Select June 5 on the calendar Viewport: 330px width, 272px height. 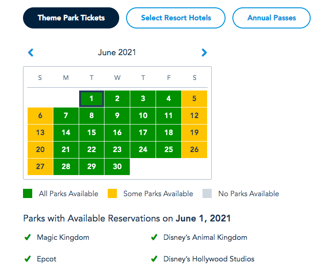tap(194, 98)
